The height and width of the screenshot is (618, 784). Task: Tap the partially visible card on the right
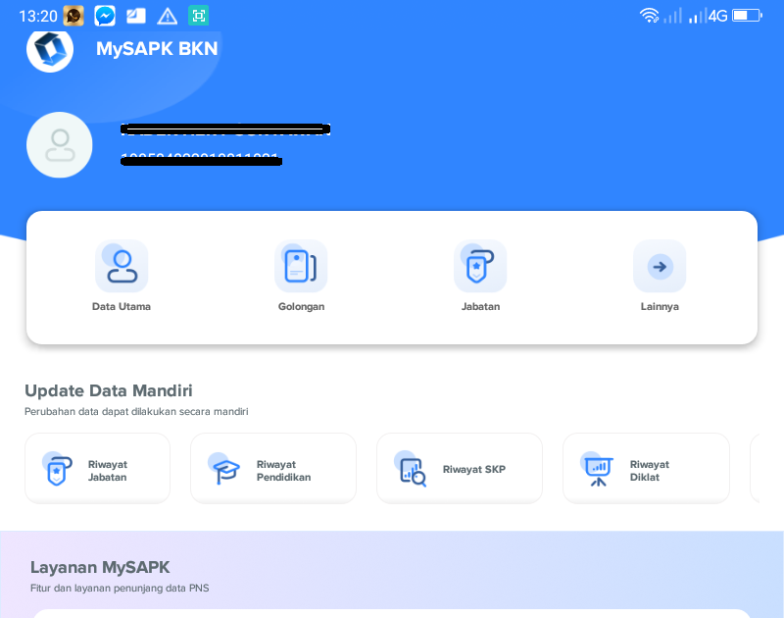[x=771, y=468]
